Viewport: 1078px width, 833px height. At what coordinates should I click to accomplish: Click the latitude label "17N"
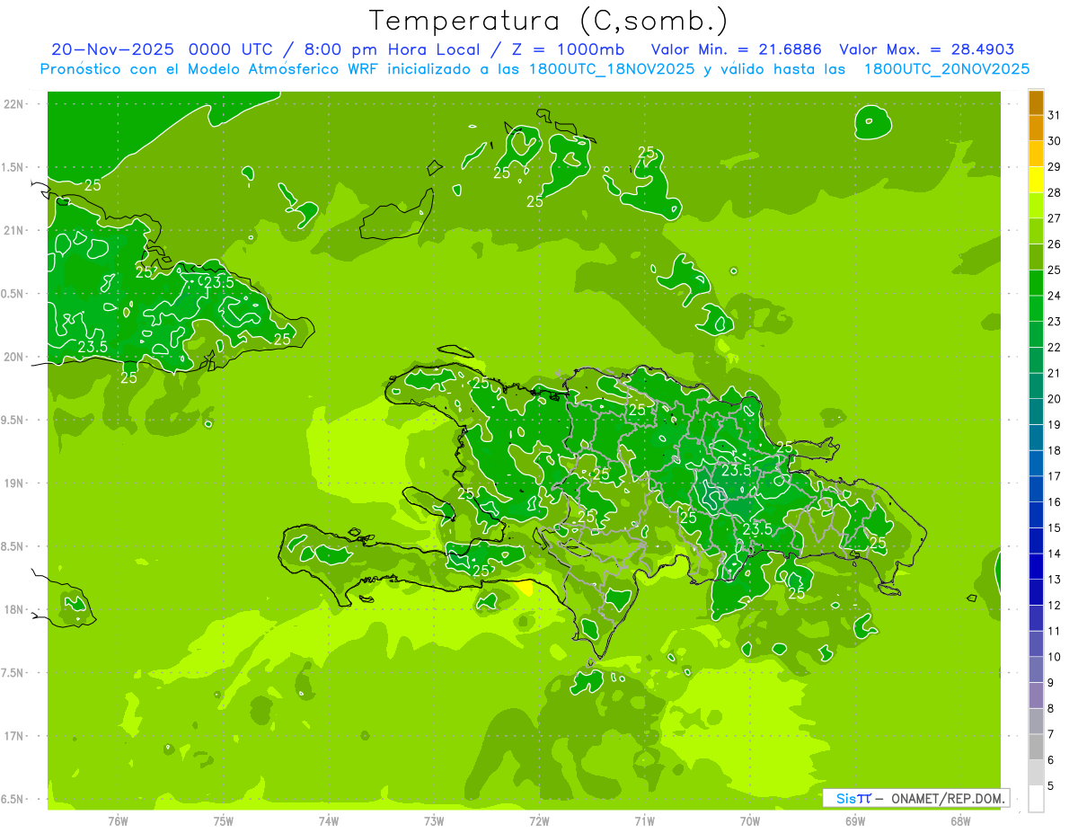coord(15,736)
